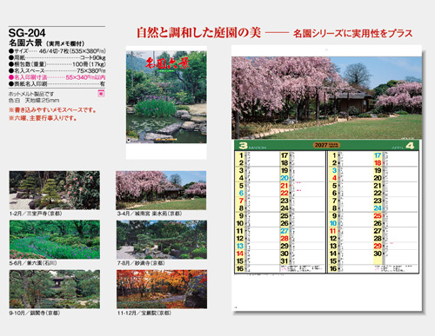This screenshot has height=336, width=435.
Task: Select blue April 17 on the calendar
Action: [x=378, y=155]
